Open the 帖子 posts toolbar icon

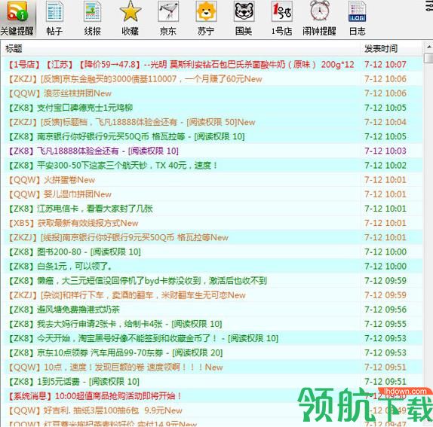coord(54,19)
